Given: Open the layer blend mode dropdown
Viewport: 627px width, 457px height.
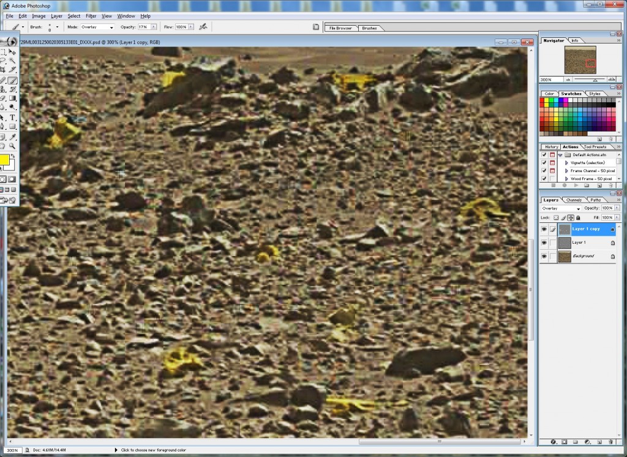Looking at the screenshot, I should click(561, 208).
